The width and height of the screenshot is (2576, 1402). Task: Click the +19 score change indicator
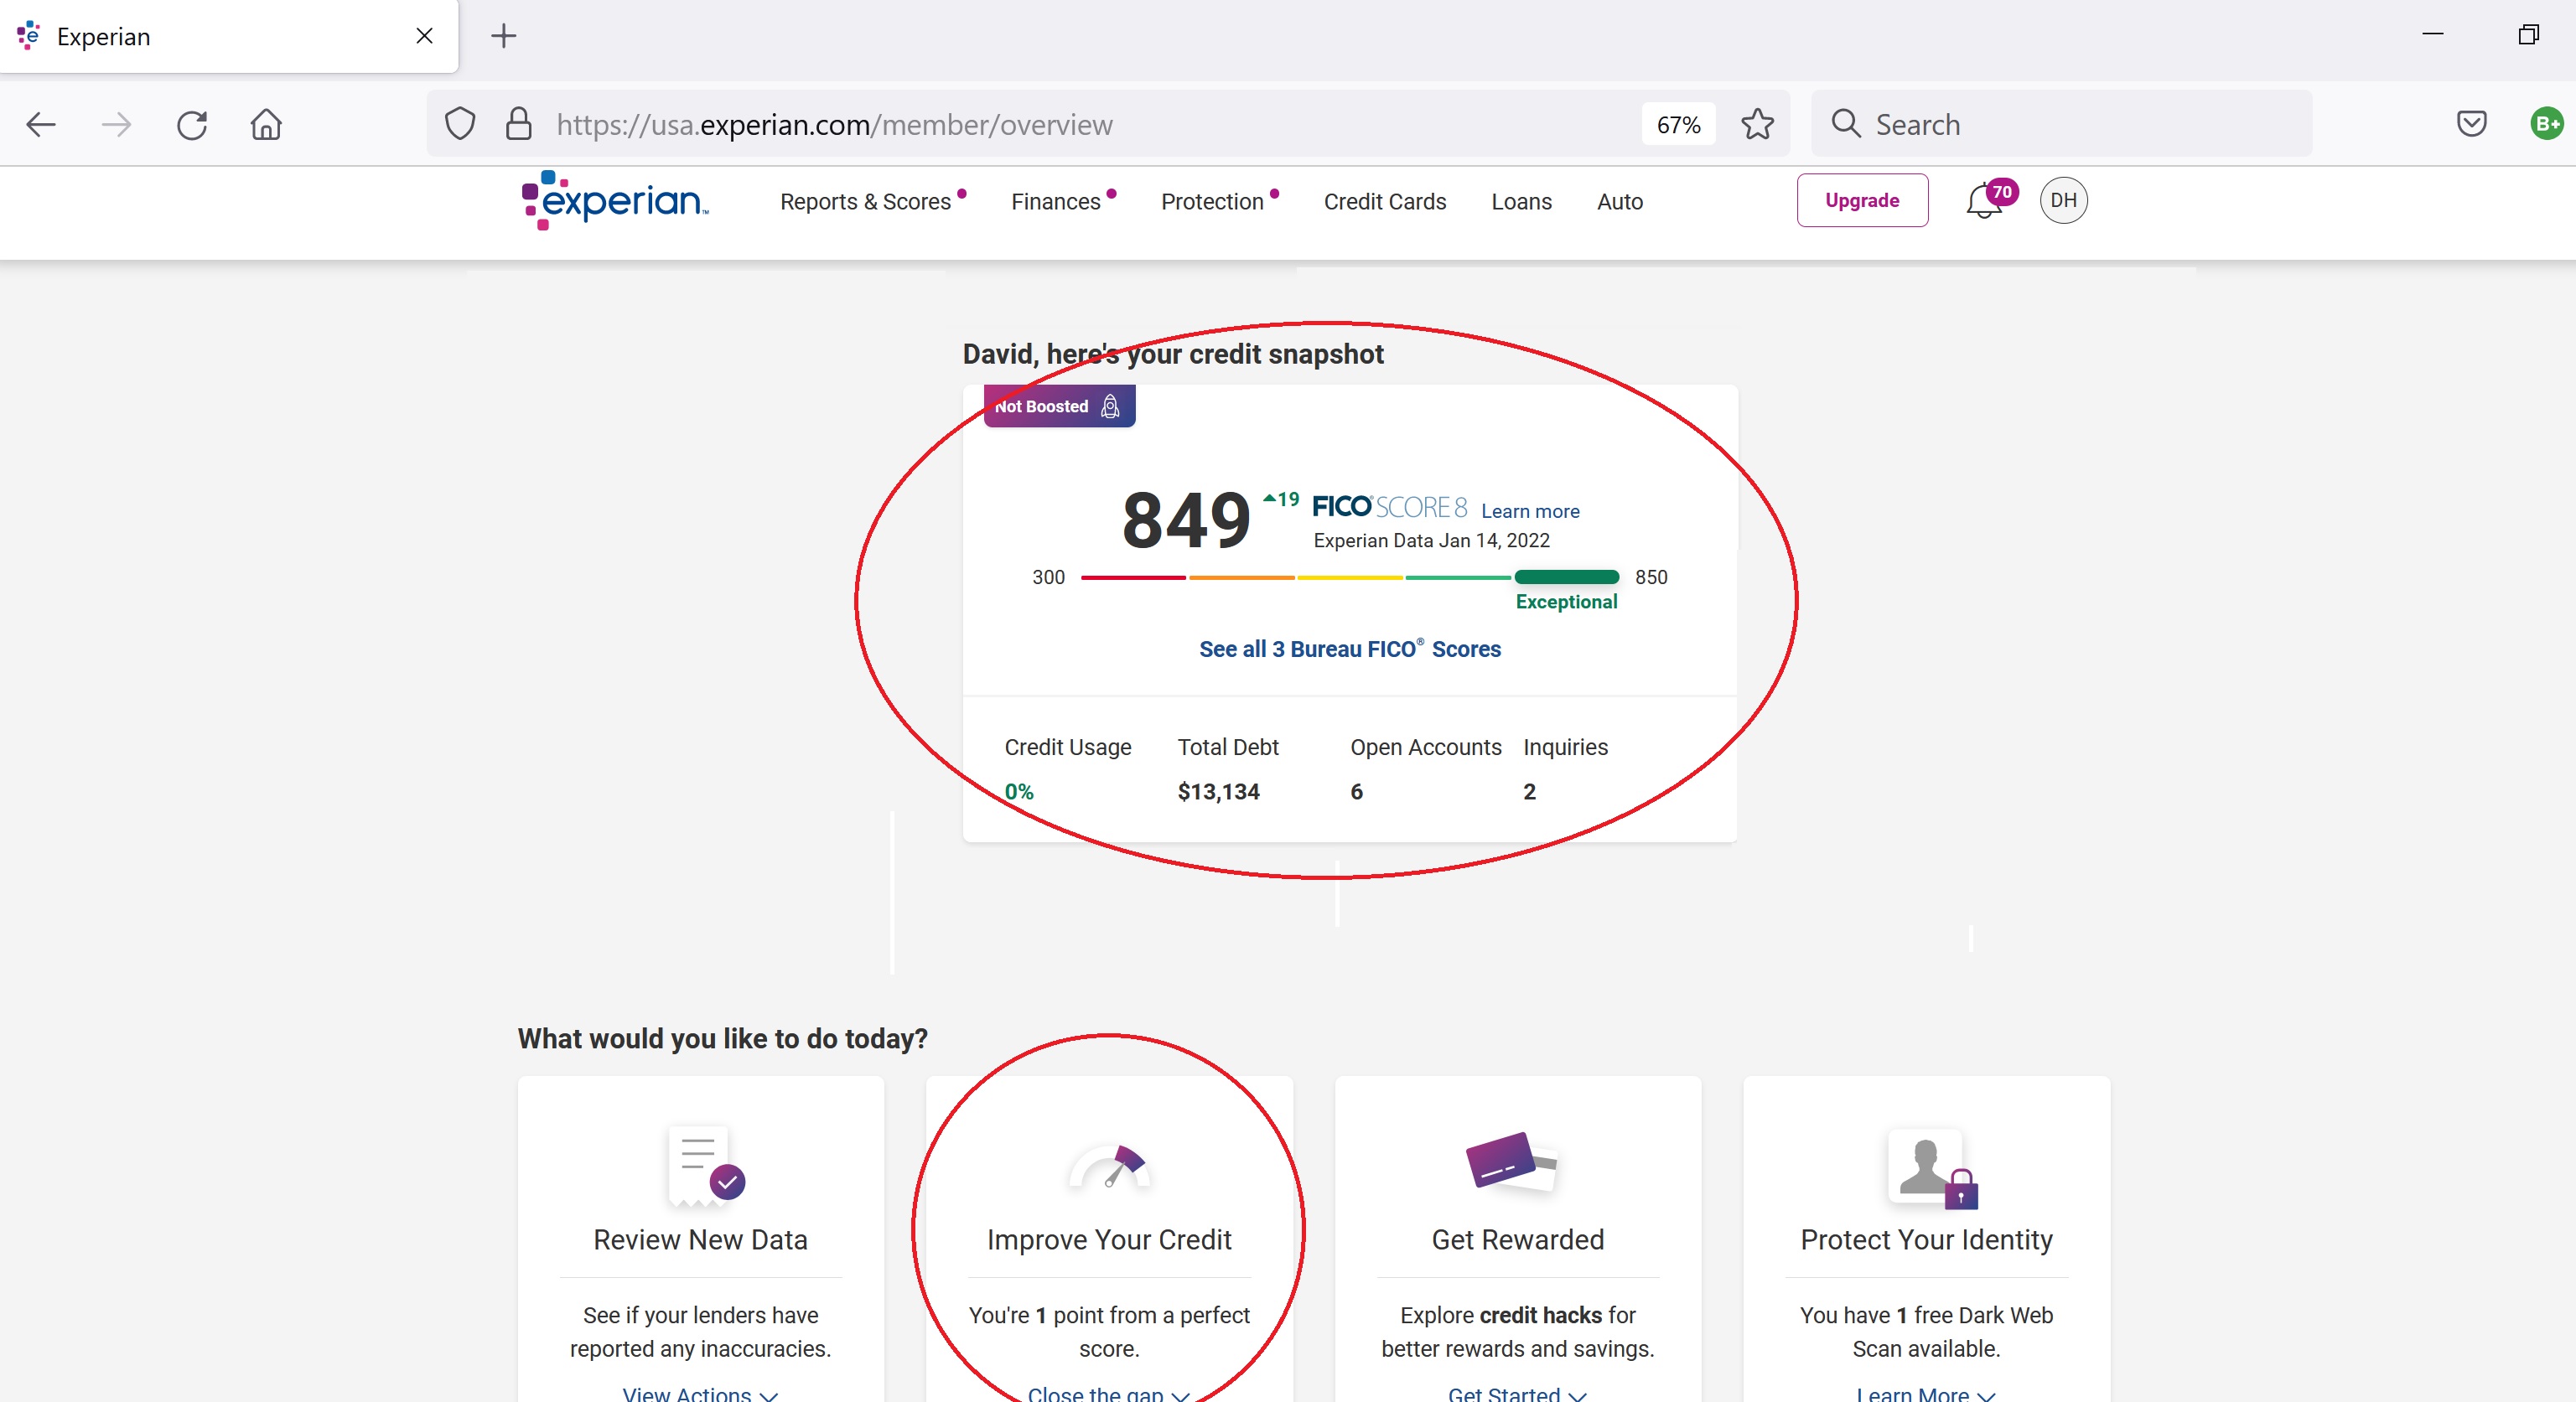[1281, 499]
